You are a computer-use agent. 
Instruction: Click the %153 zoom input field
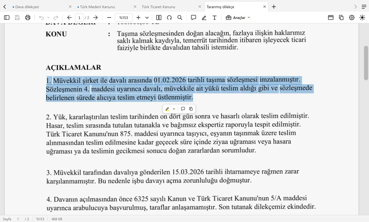tap(124, 18)
